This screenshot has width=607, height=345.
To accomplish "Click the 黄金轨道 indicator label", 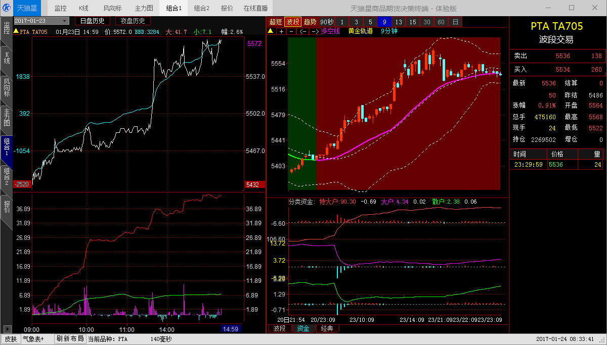I will (x=361, y=31).
